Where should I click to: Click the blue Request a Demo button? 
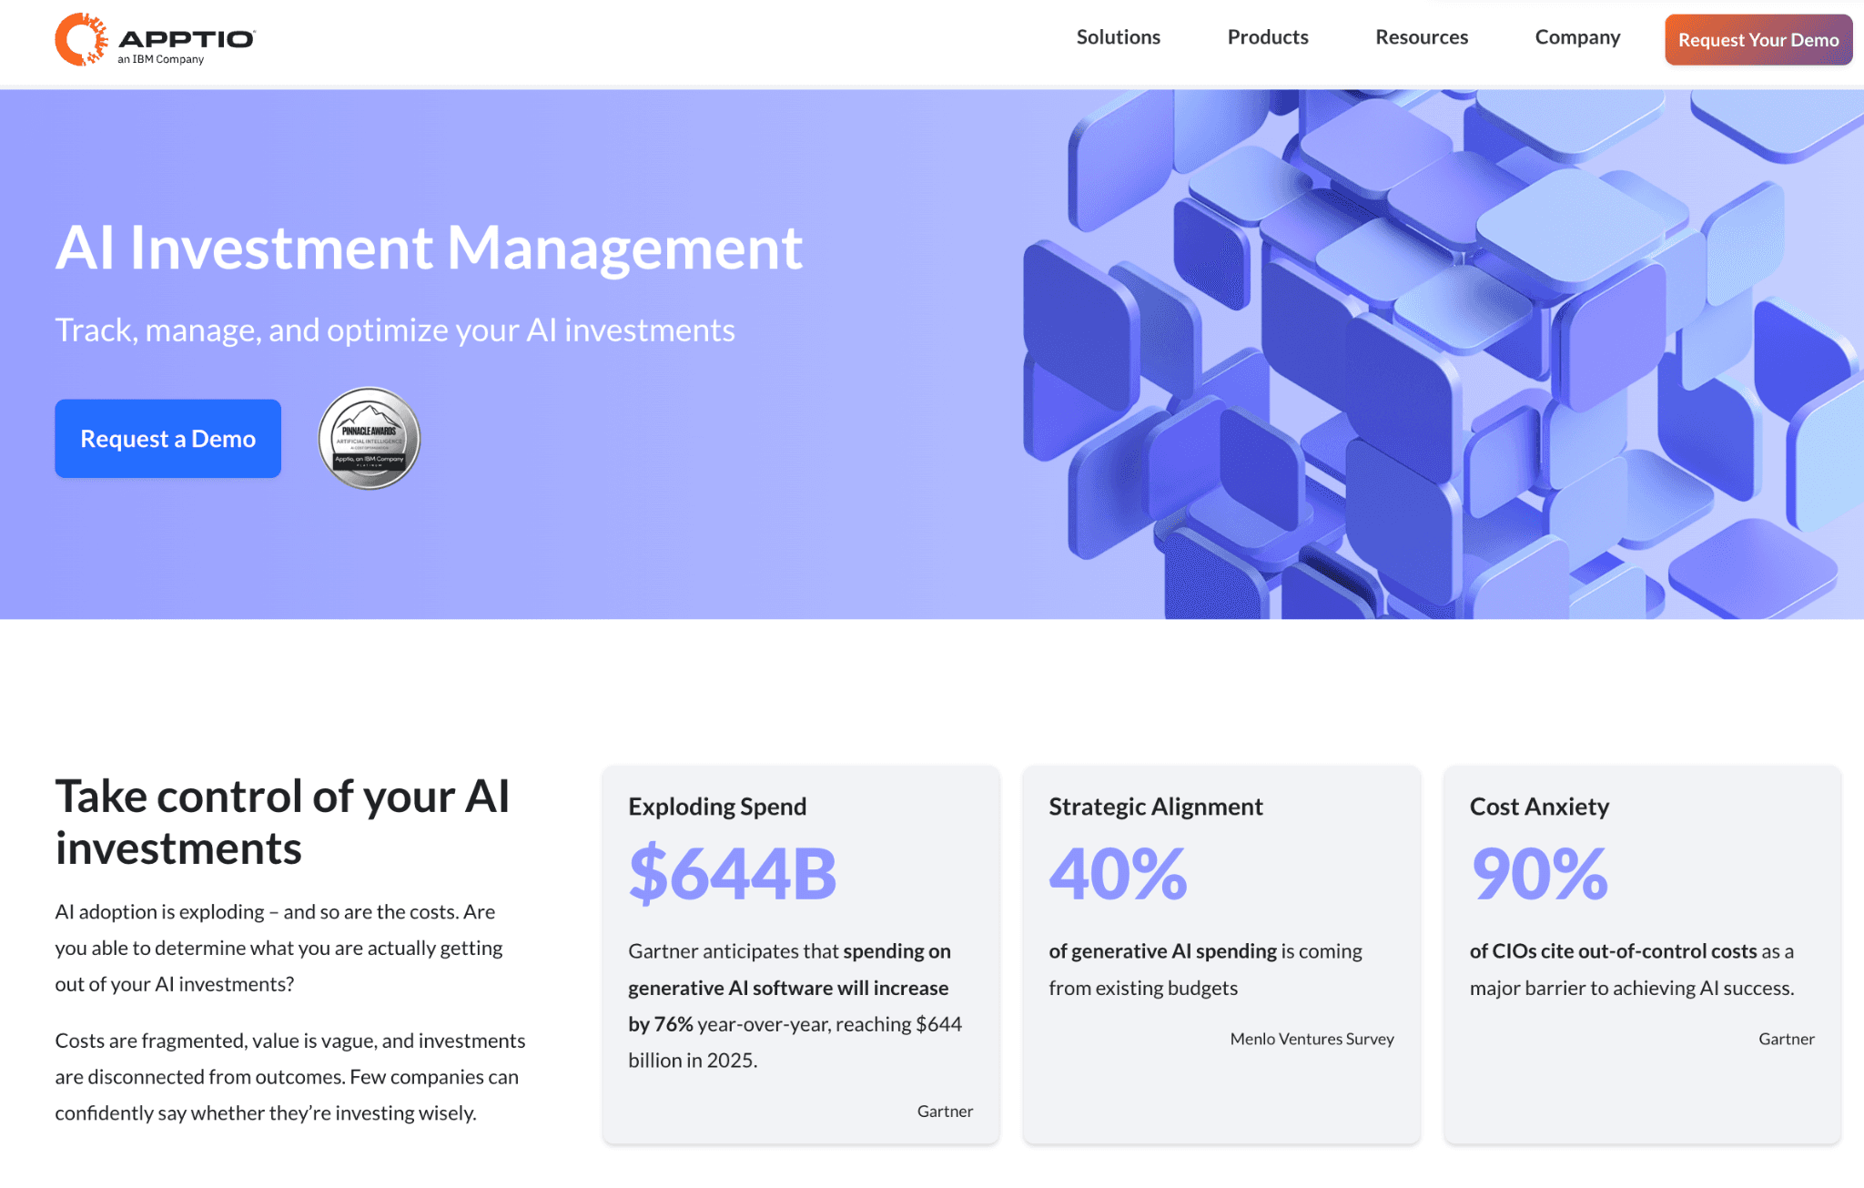[x=167, y=439]
